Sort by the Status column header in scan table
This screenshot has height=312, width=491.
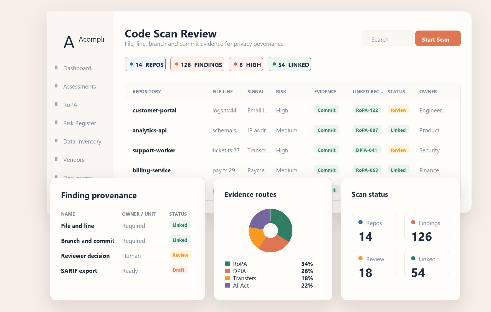396,92
